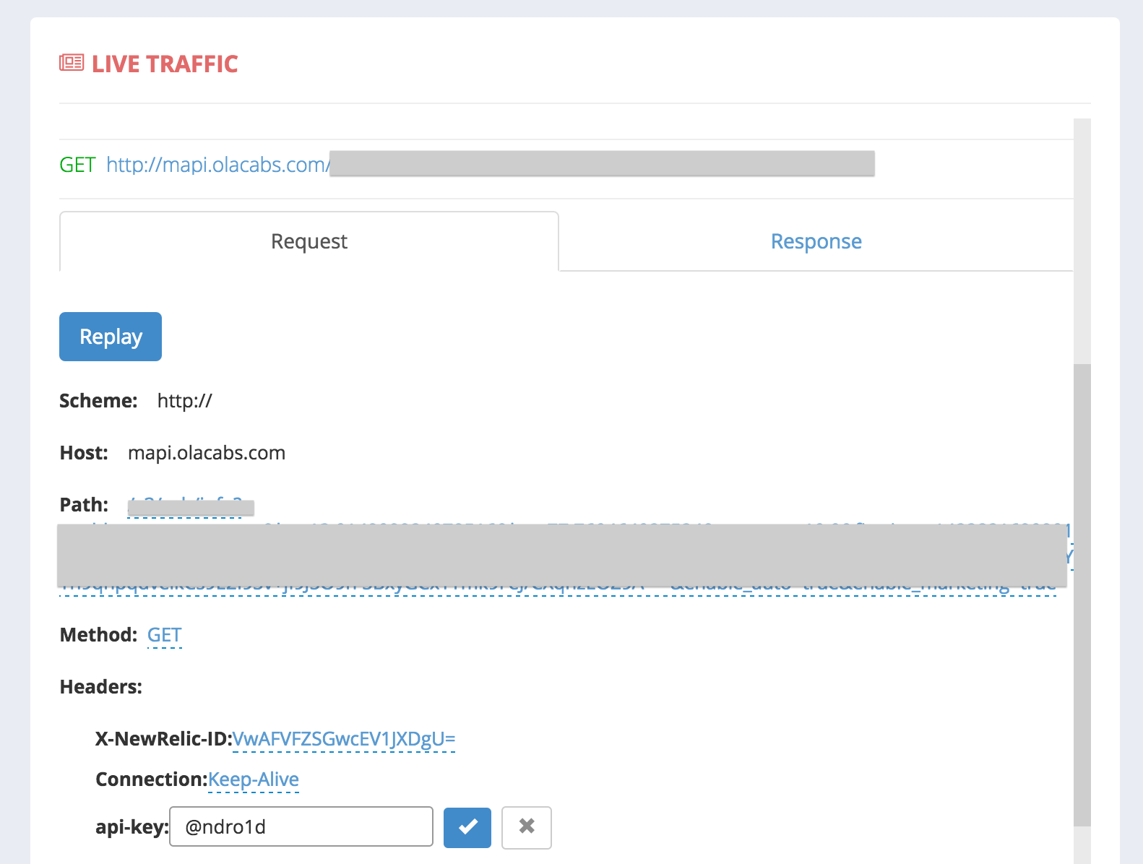Screen dimensions: 1143x864
Task: Edit the GET method value
Action: [165, 635]
